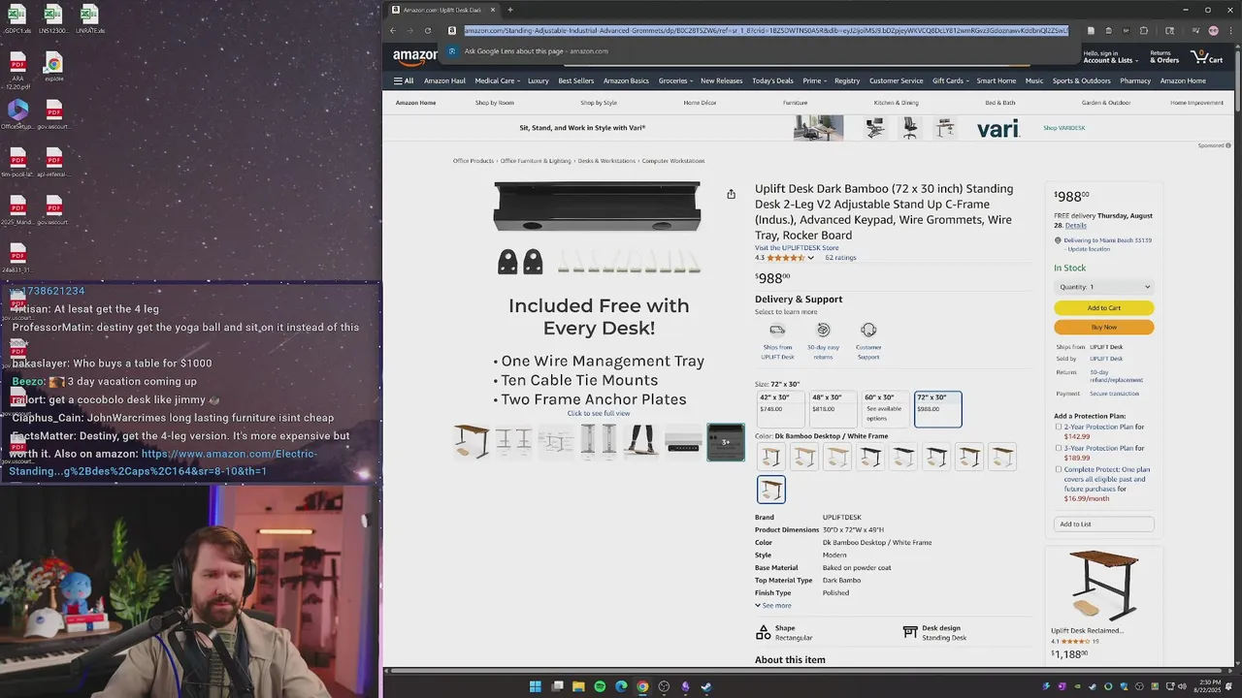Open the Gift Cards dropdown menu

[x=951, y=80]
